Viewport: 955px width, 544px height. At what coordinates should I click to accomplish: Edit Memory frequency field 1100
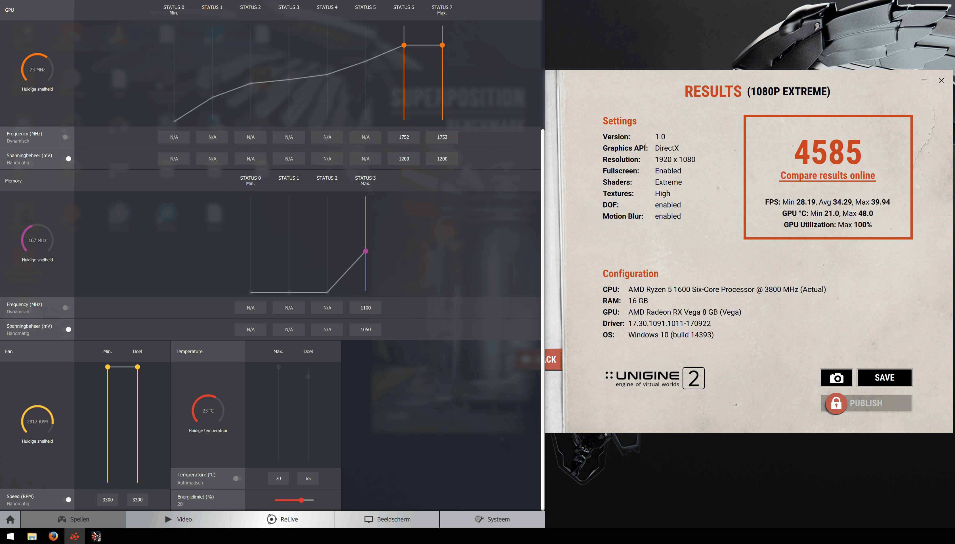tap(366, 308)
